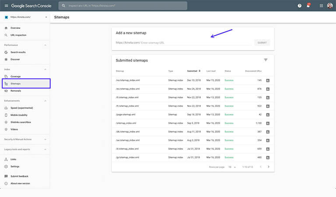Click the Mobile Usability phone icon
This screenshot has height=197, width=336.
tap(6, 115)
